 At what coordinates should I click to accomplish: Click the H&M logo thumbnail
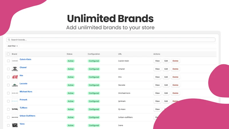coord(15,77)
